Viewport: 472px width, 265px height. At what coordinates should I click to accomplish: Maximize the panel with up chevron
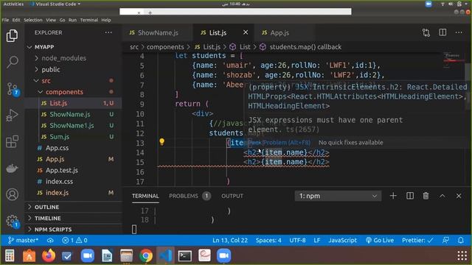[442, 196]
